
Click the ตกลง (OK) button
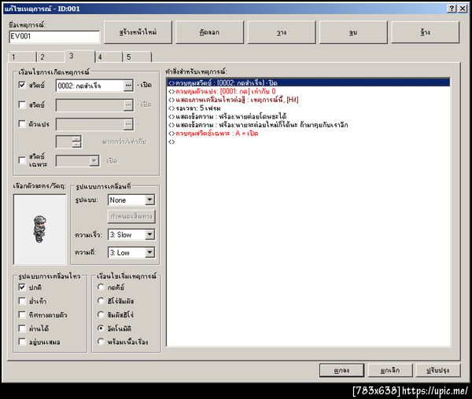pos(341,371)
